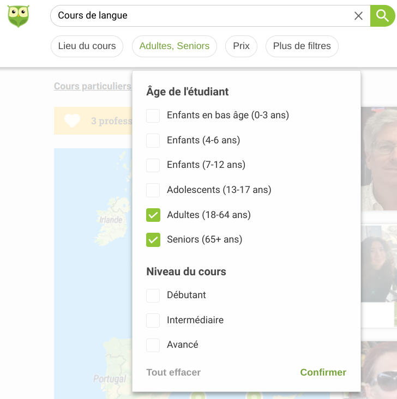Clear the search field with X icon
This screenshot has height=399, width=397.
pos(358,16)
